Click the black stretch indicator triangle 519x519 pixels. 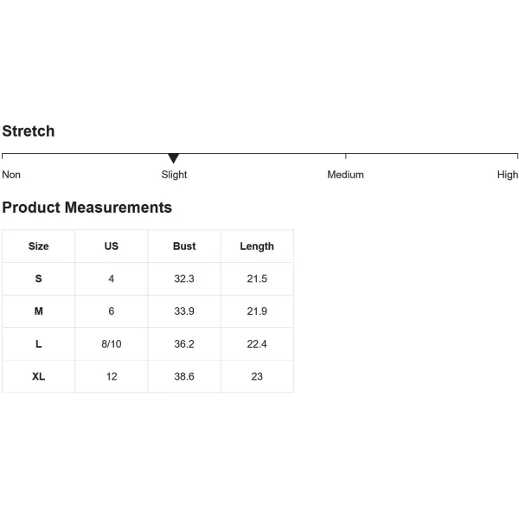coord(174,158)
